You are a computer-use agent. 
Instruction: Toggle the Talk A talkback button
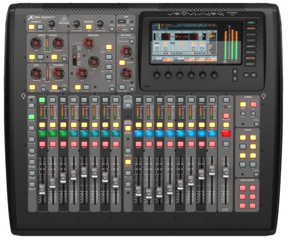[x=32, y=27]
